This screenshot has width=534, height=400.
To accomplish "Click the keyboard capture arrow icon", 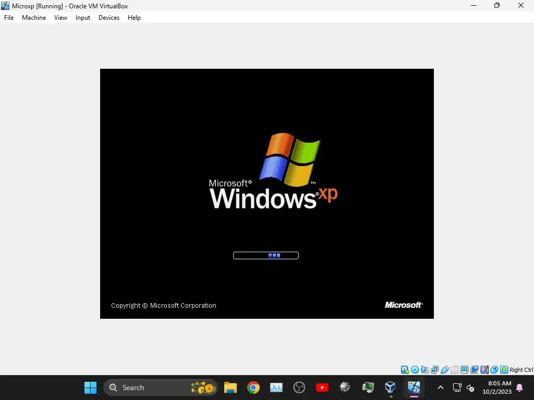I will click(x=504, y=370).
